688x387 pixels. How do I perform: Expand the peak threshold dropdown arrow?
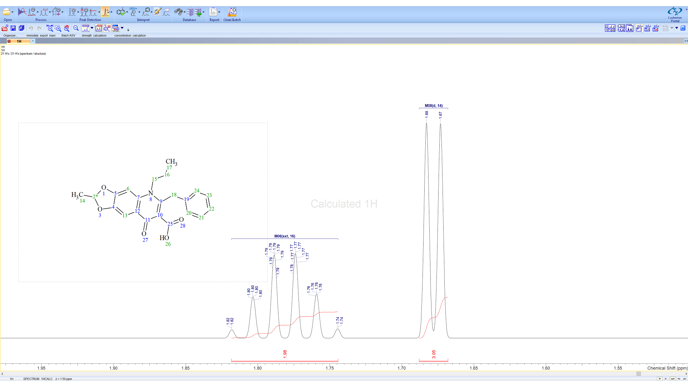(99, 12)
